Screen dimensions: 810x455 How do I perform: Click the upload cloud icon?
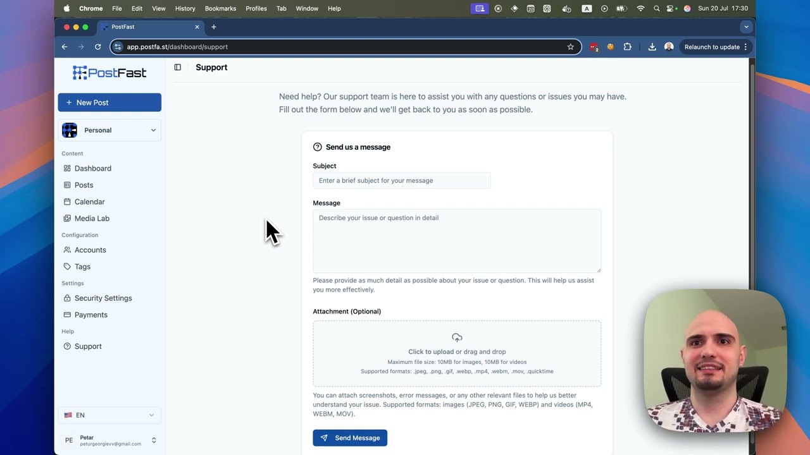pyautogui.click(x=457, y=338)
